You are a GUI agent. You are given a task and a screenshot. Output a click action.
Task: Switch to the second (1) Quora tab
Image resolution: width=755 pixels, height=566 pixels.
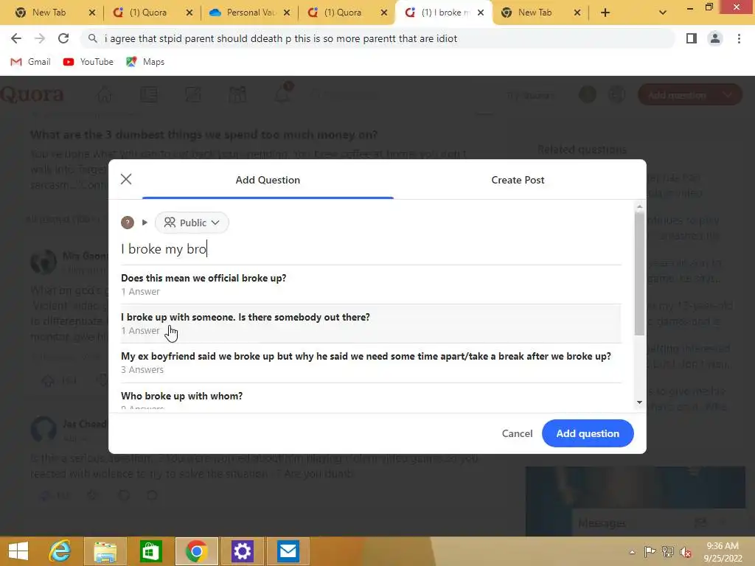pos(342,13)
